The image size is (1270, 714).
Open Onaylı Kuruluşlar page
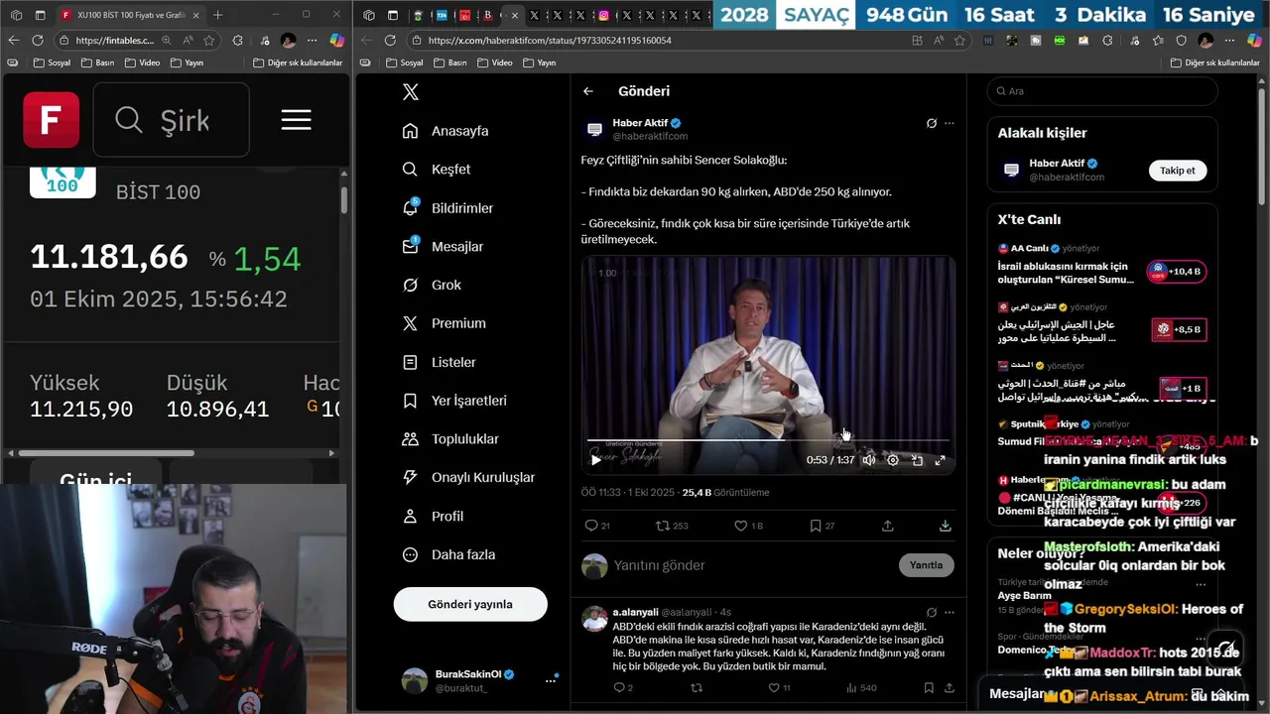coord(468,477)
